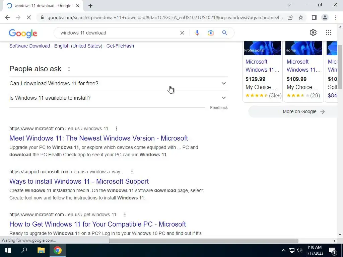Viewport: 343px width, 257px height.
Task: Clear the search box text
Action: tap(182, 33)
